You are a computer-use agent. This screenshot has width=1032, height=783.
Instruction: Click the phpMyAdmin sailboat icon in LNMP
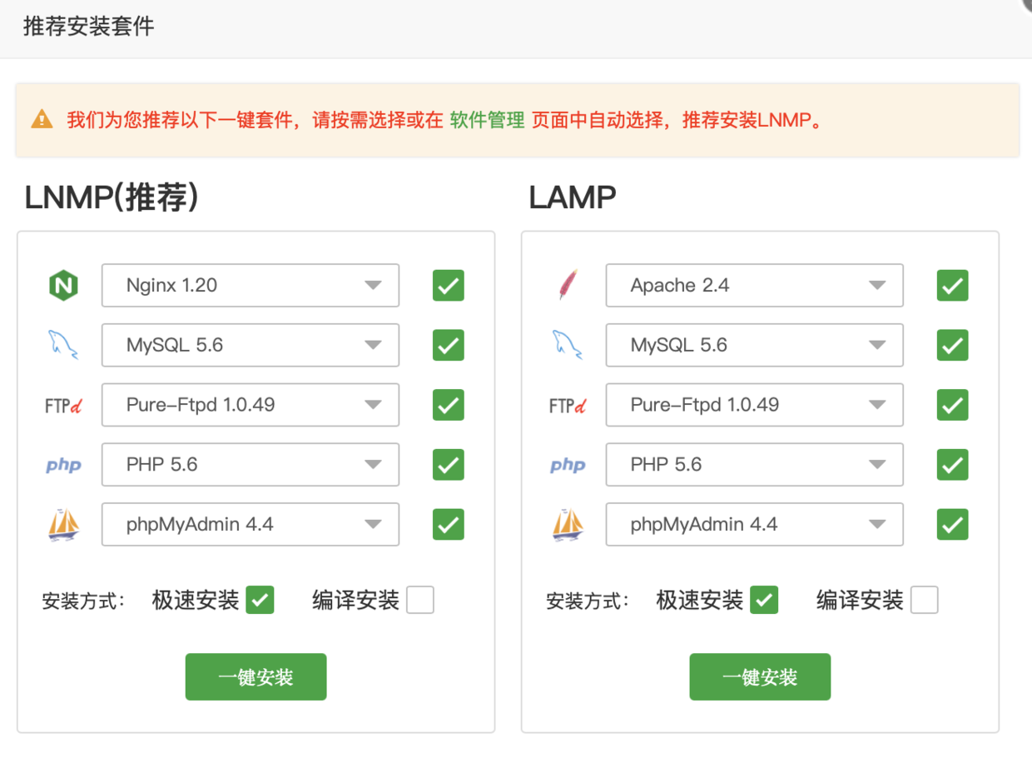(63, 525)
